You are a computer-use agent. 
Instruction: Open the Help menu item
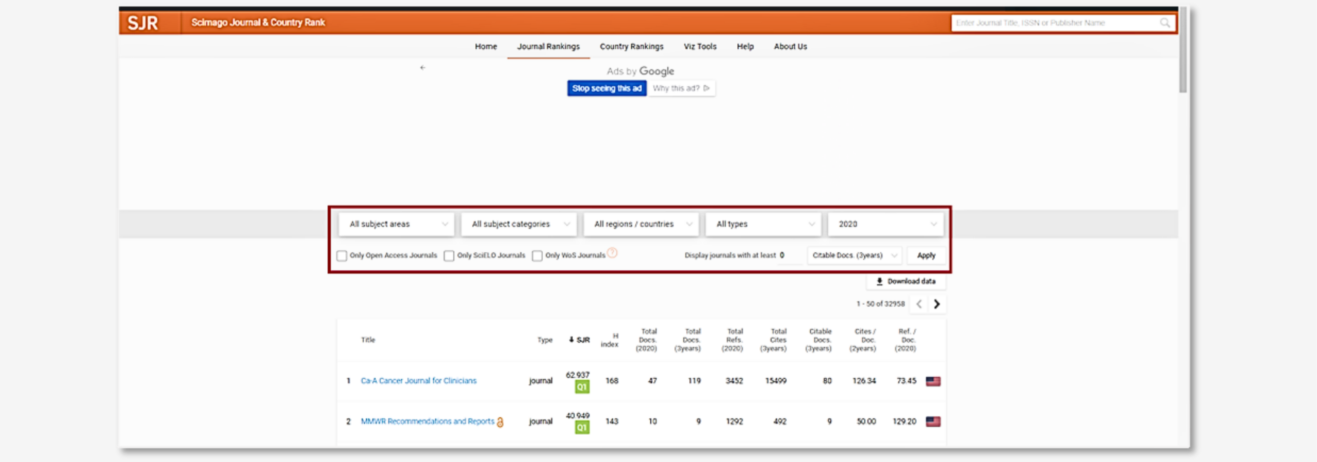[745, 46]
